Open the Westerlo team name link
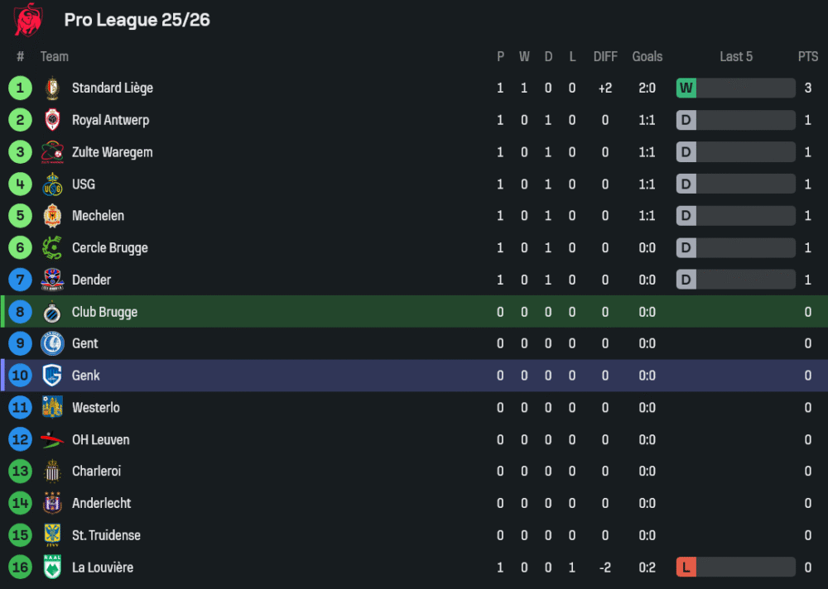 (95, 408)
